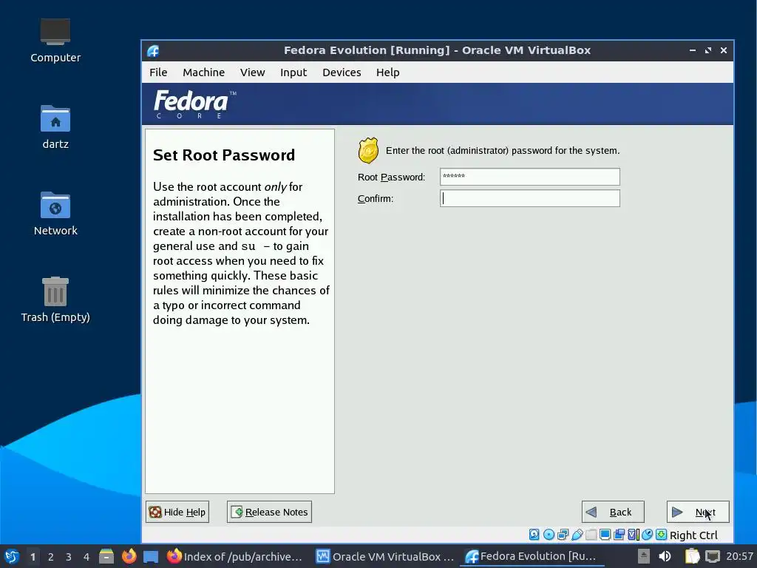
Task: Click Next to continue installation
Action: coord(698,512)
